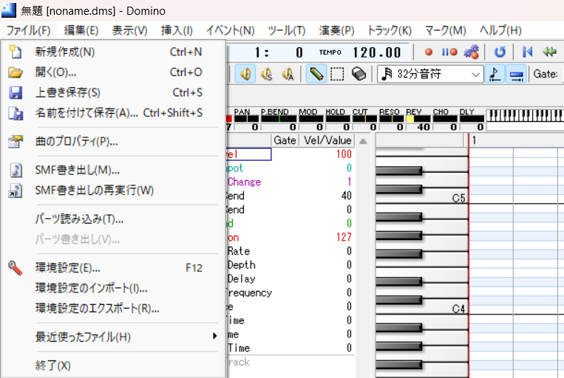564x378 pixels.
Task: Click the C4 piano key
Action: click(x=445, y=309)
